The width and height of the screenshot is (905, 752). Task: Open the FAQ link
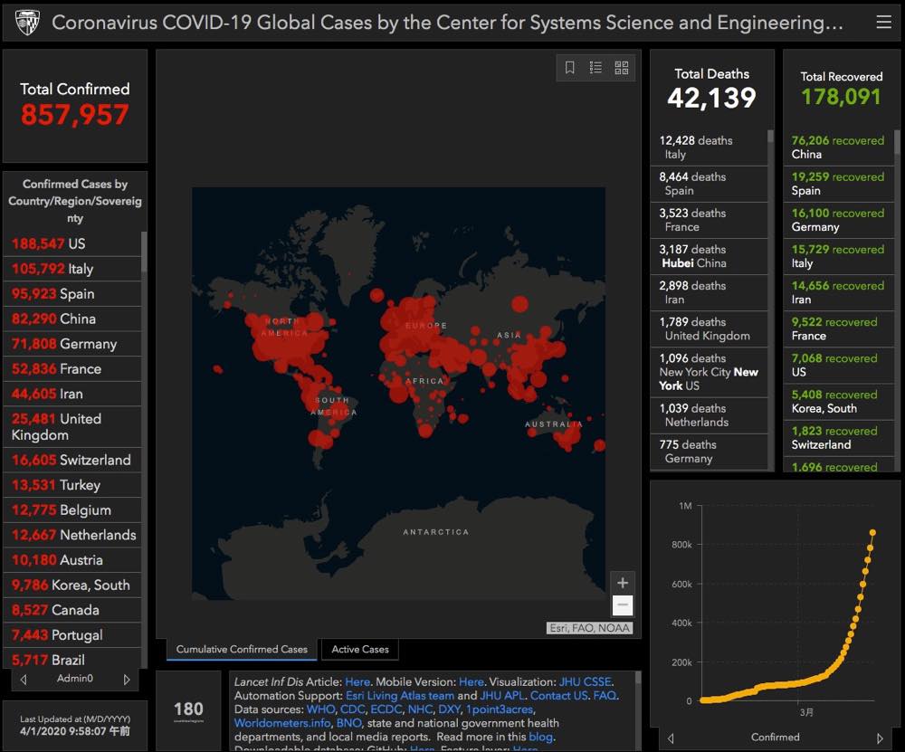tap(605, 695)
